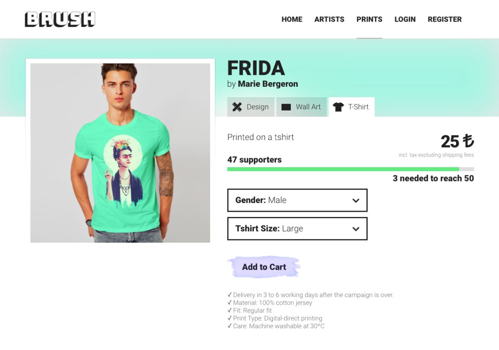Viewport: 499px width, 350px height.
Task: Select the PRINTS navigation item
Action: click(x=369, y=19)
